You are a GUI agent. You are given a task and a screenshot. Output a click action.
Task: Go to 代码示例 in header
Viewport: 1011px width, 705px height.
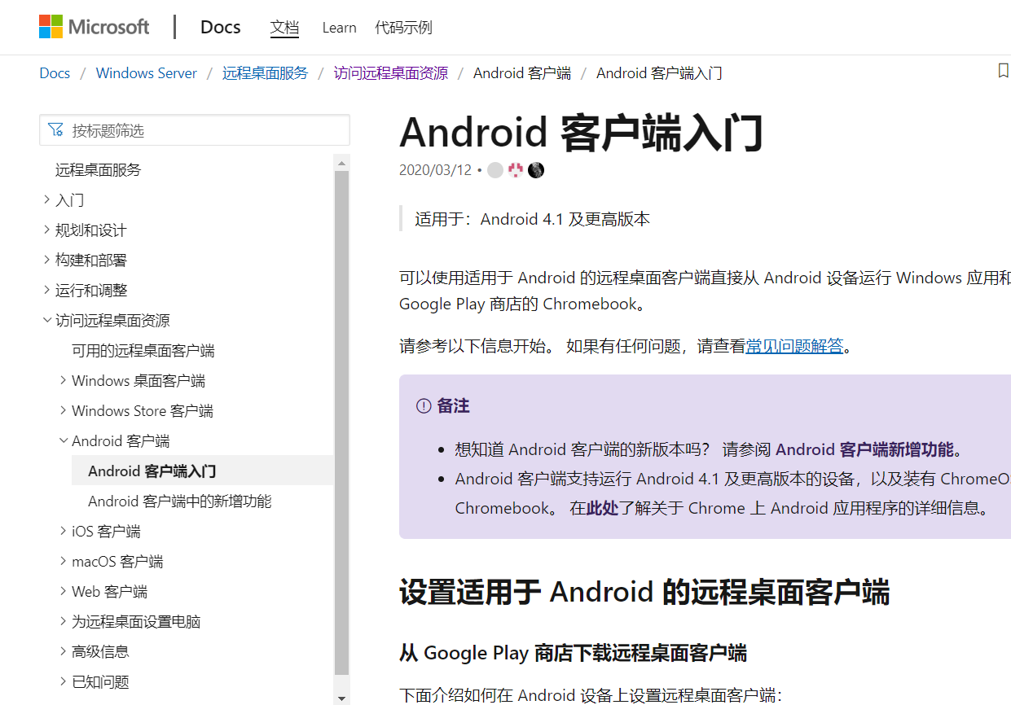(x=403, y=28)
